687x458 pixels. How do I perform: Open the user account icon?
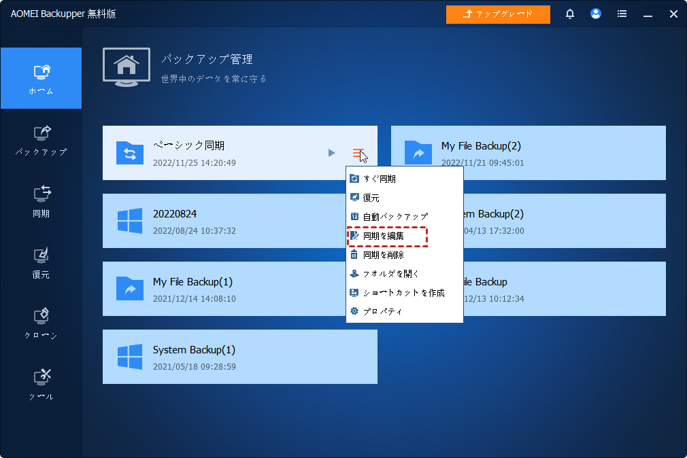pos(595,14)
